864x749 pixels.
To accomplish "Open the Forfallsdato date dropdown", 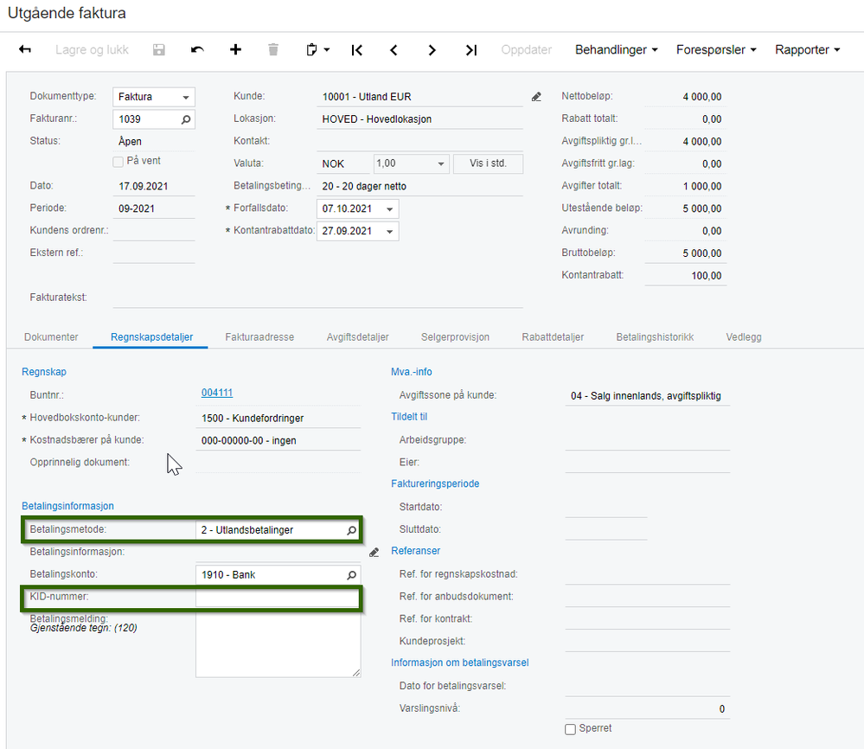I will 391,209.
